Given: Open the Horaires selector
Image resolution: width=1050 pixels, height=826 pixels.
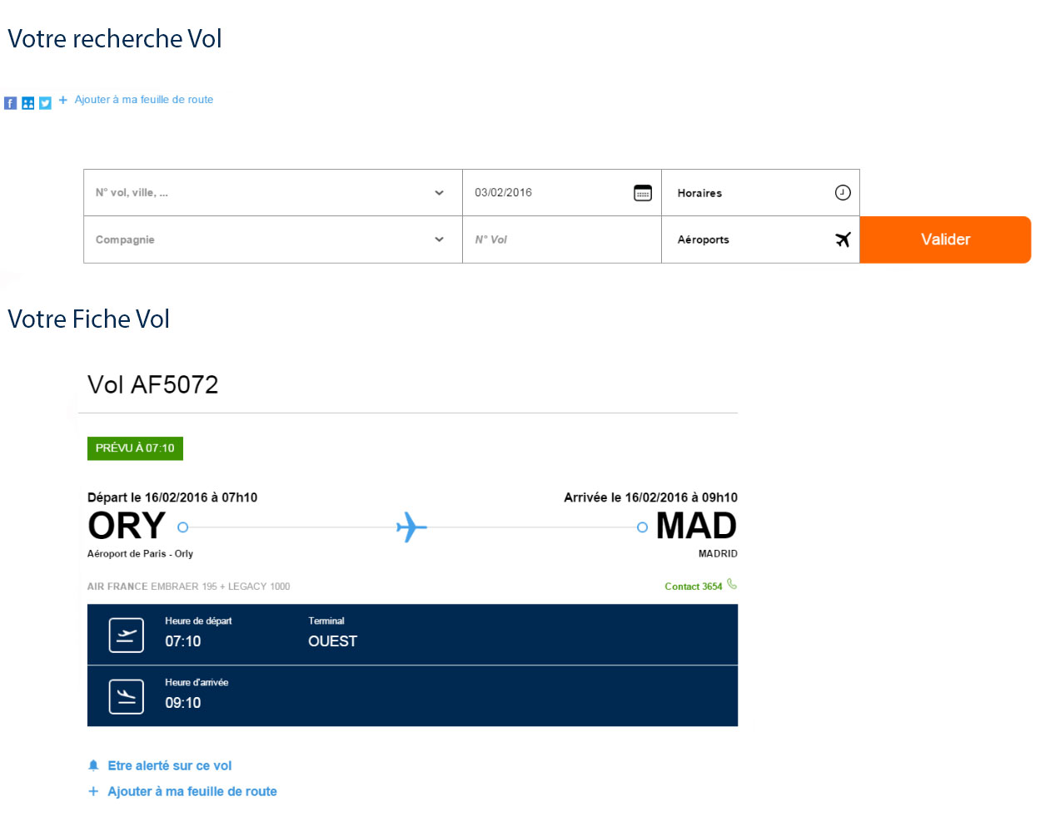Looking at the screenshot, I should tap(760, 193).
